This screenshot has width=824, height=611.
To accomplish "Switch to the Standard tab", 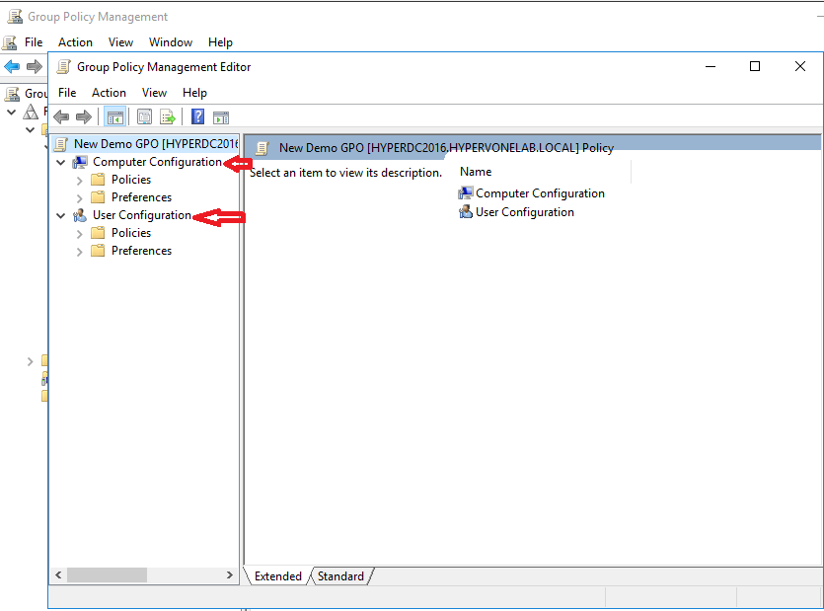I will (x=340, y=575).
